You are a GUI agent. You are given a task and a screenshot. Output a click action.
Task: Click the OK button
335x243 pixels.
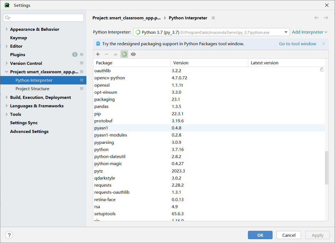pyautogui.click(x=260, y=235)
